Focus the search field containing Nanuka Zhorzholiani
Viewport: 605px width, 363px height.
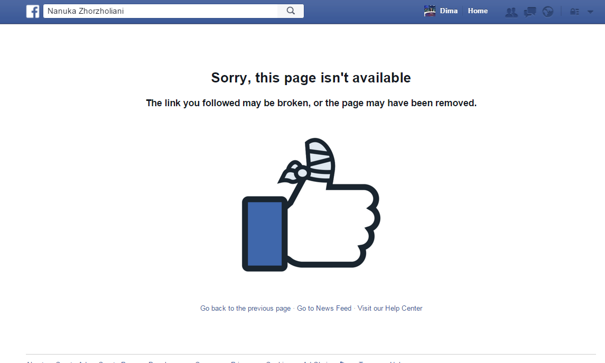[161, 11]
